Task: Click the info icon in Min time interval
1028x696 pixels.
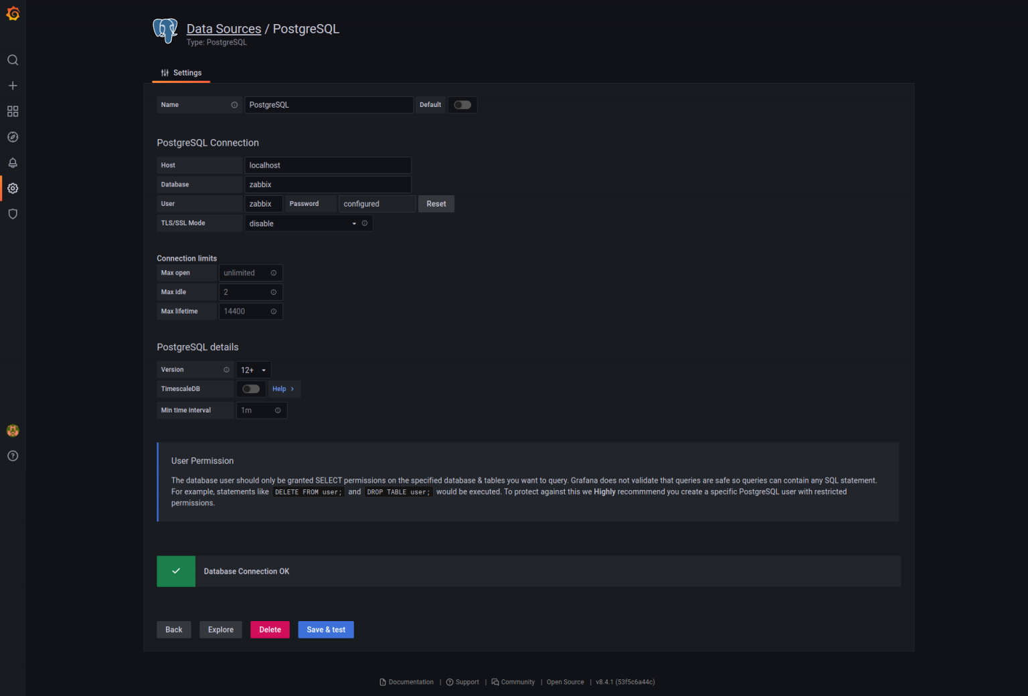Action: [x=278, y=411]
